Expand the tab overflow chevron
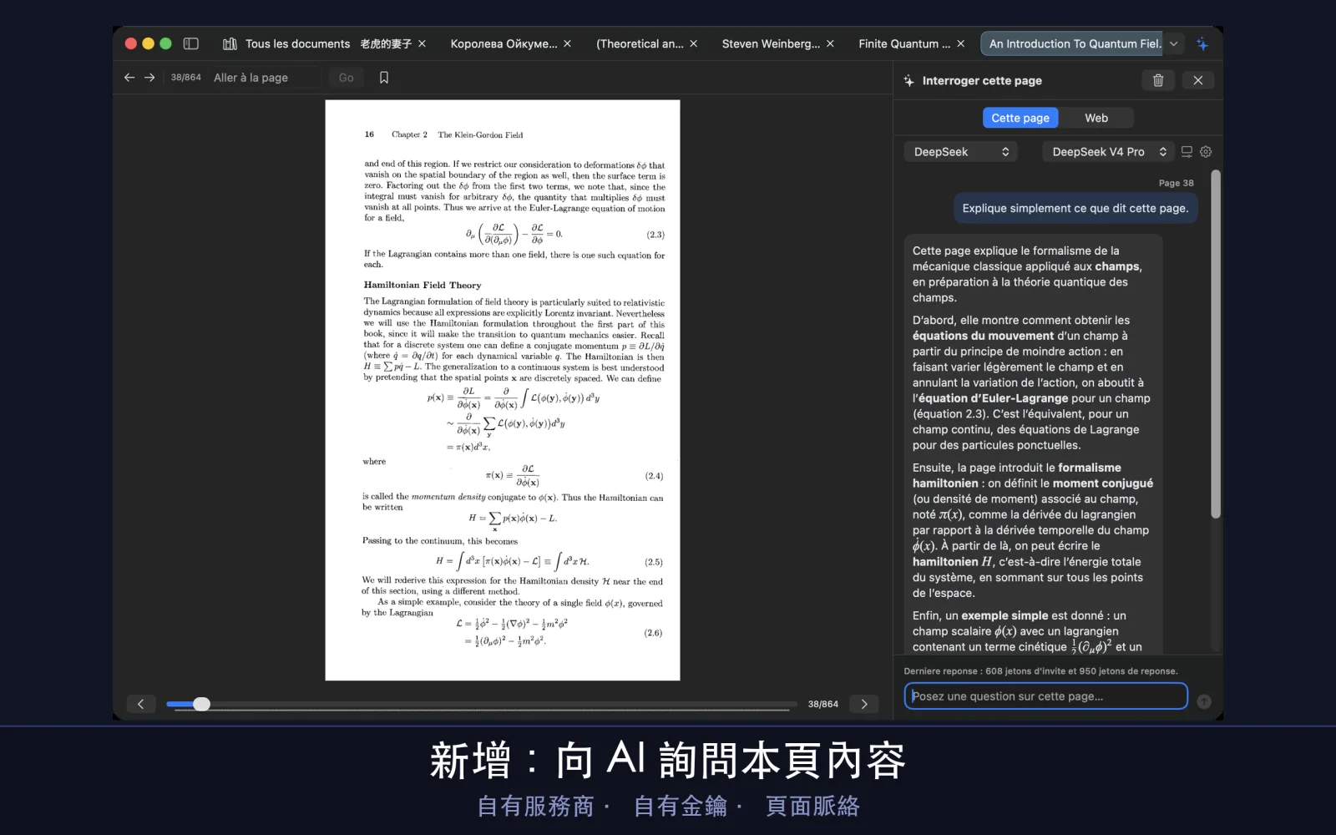The height and width of the screenshot is (835, 1336). pyautogui.click(x=1174, y=43)
